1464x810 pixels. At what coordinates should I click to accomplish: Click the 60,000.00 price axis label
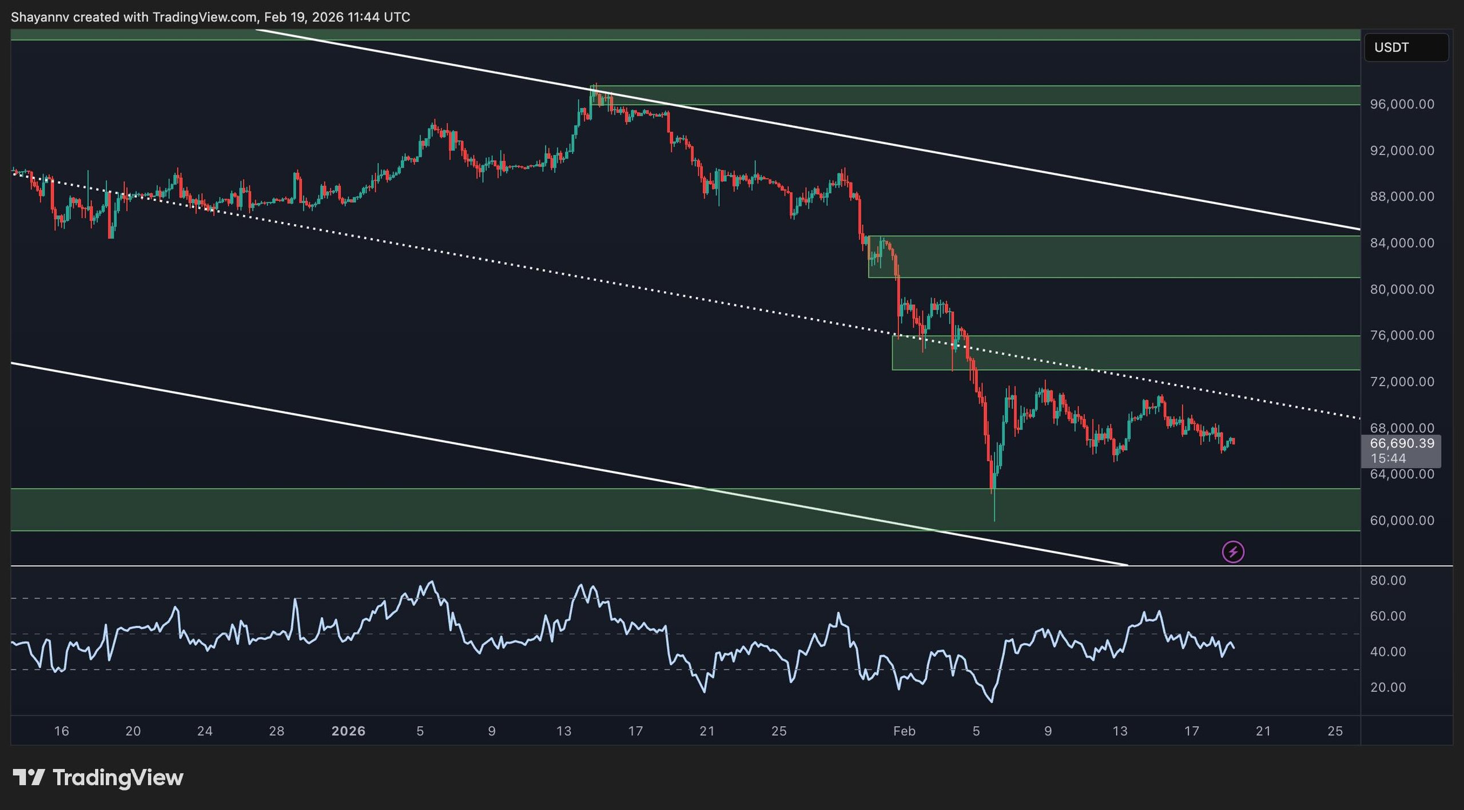tap(1402, 521)
